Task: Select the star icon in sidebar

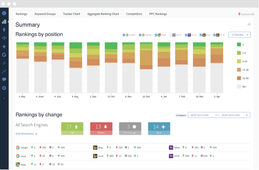Action: (4, 47)
